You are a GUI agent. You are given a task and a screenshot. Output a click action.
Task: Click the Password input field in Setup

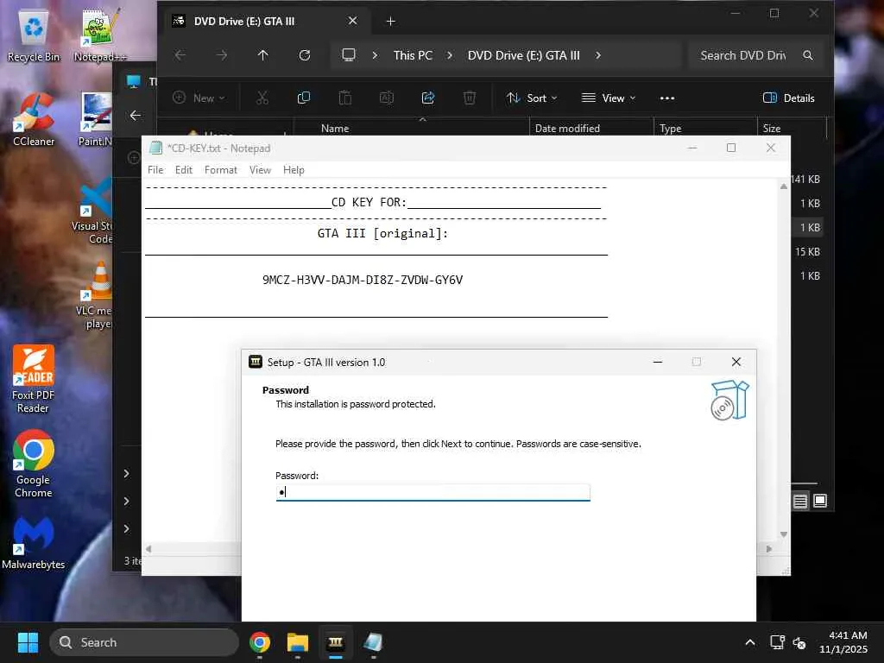coord(433,492)
